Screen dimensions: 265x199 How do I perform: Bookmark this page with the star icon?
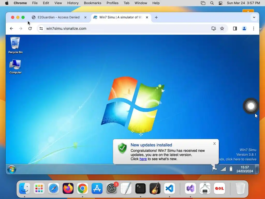point(222,29)
